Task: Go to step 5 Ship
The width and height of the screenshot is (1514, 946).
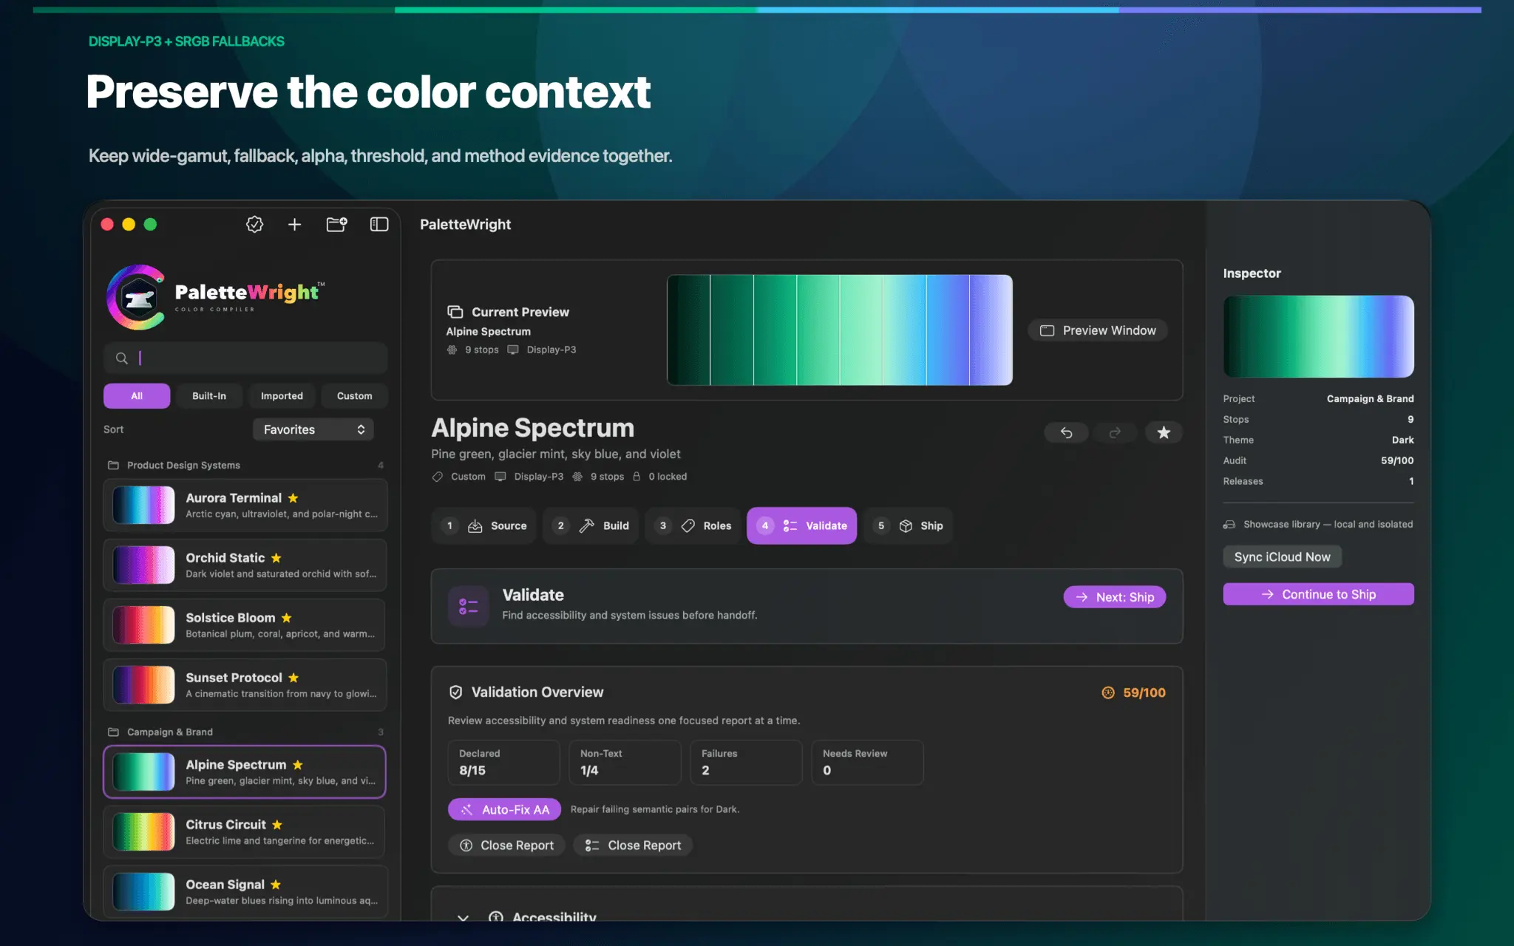Action: (909, 525)
